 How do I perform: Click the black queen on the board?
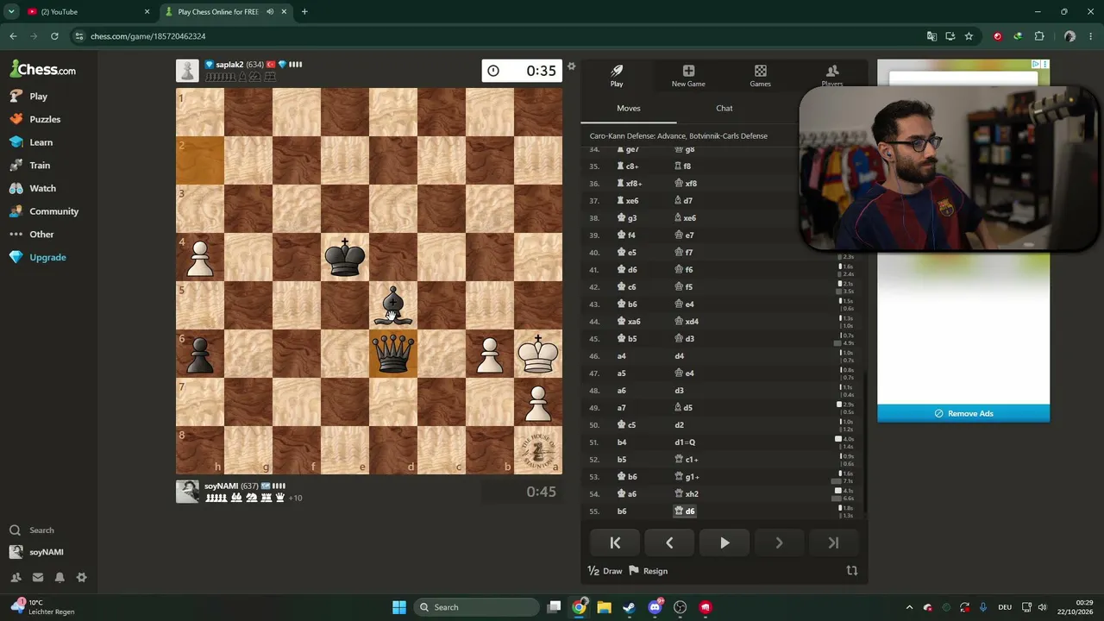pos(393,354)
